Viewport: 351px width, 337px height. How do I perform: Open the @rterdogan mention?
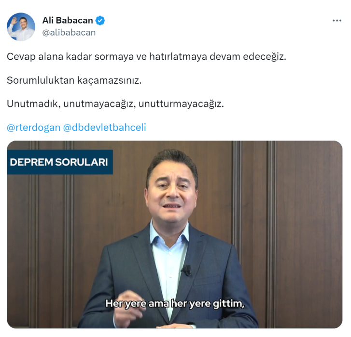pyautogui.click(x=34, y=128)
